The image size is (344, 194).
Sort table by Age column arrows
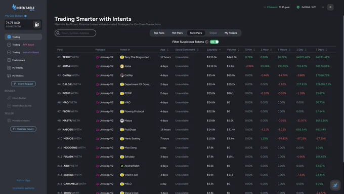(x=167, y=50)
